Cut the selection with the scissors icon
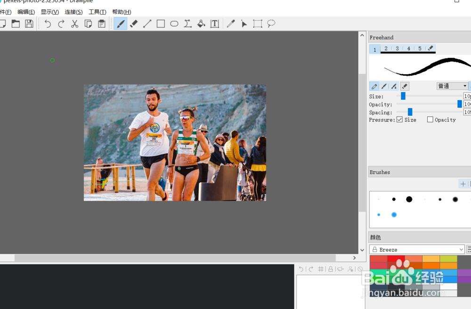The height and width of the screenshot is (309, 471). pos(74,24)
